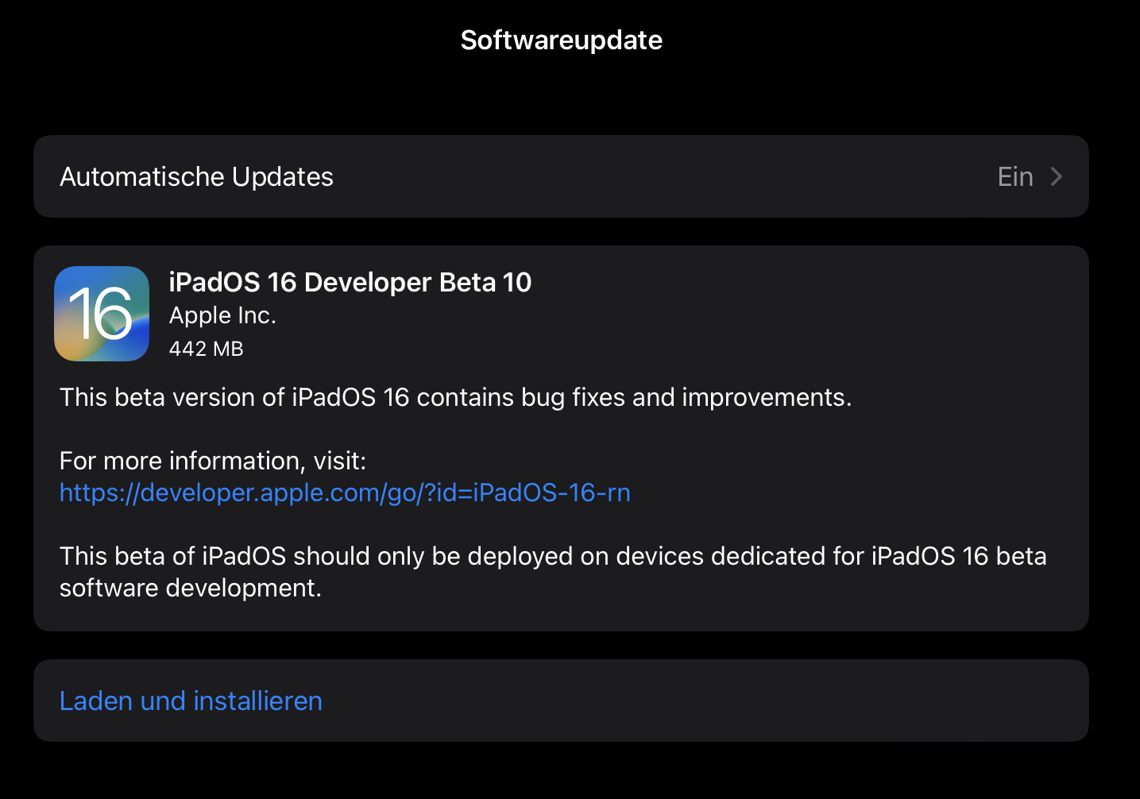This screenshot has height=799, width=1140.
Task: Click the Softwareupdate page heading
Action: click(x=561, y=40)
